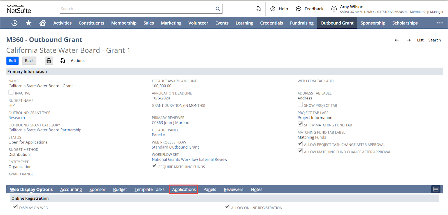
Task: Click the Shortcuts star icon
Action: pos(29,23)
